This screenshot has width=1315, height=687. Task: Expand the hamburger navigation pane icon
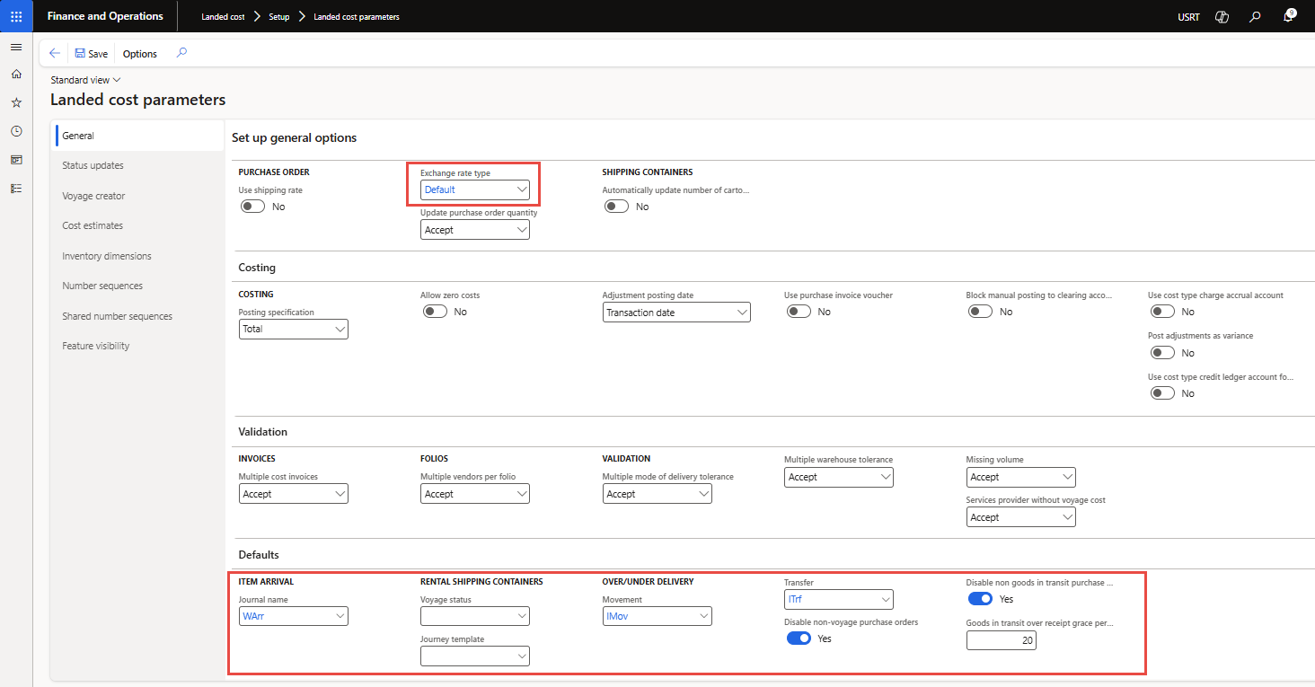(16, 47)
